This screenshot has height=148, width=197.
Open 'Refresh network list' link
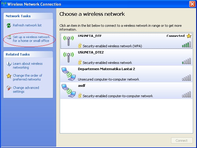click(27, 25)
